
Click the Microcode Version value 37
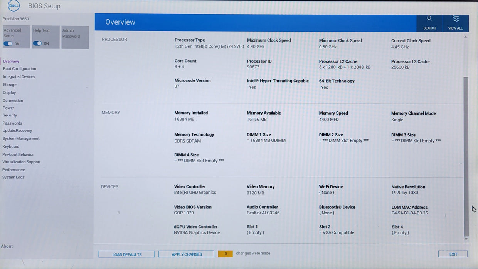pyautogui.click(x=177, y=86)
